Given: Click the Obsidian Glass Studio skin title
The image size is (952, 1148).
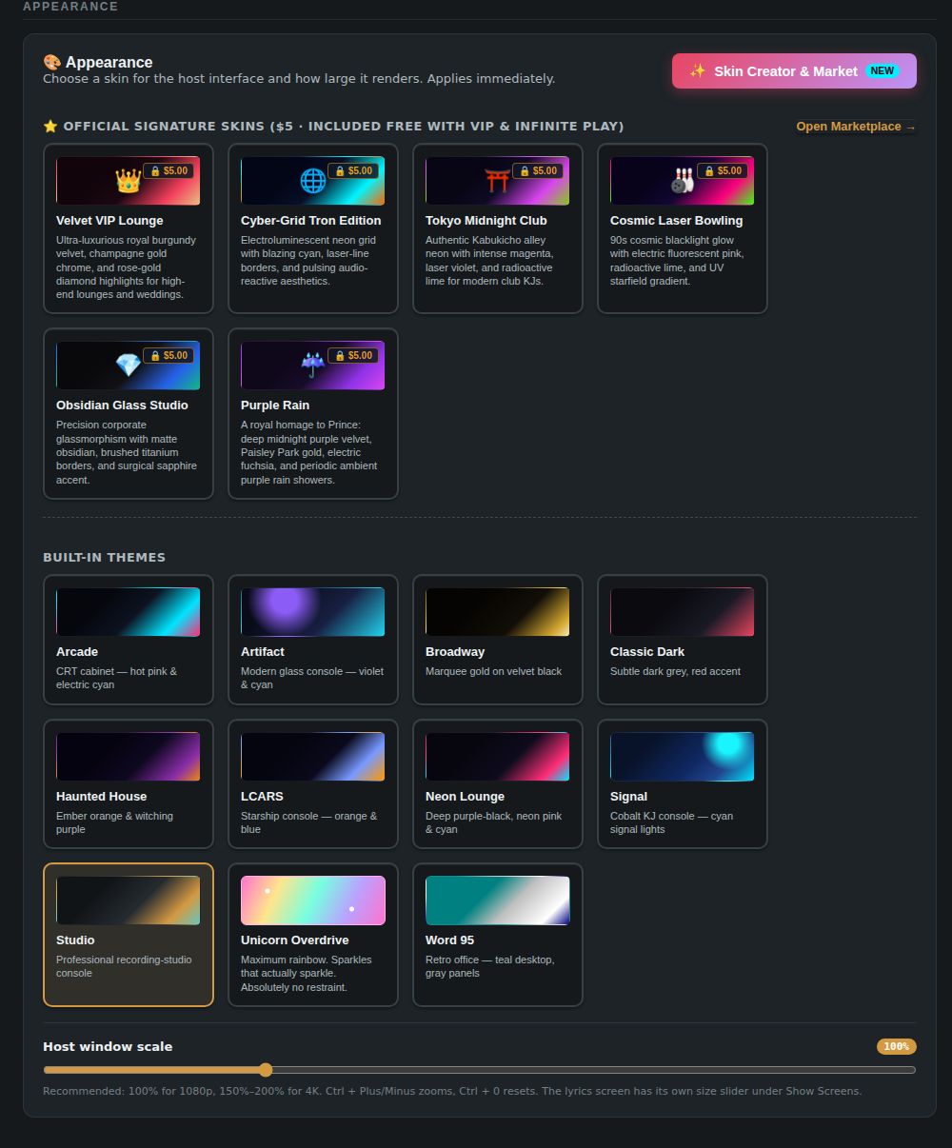Looking at the screenshot, I should pyautogui.click(x=122, y=406).
